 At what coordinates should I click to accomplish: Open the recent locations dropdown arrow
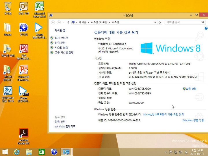pos(64,22)
